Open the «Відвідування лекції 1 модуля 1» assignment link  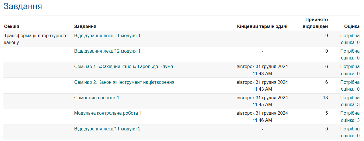click(107, 36)
